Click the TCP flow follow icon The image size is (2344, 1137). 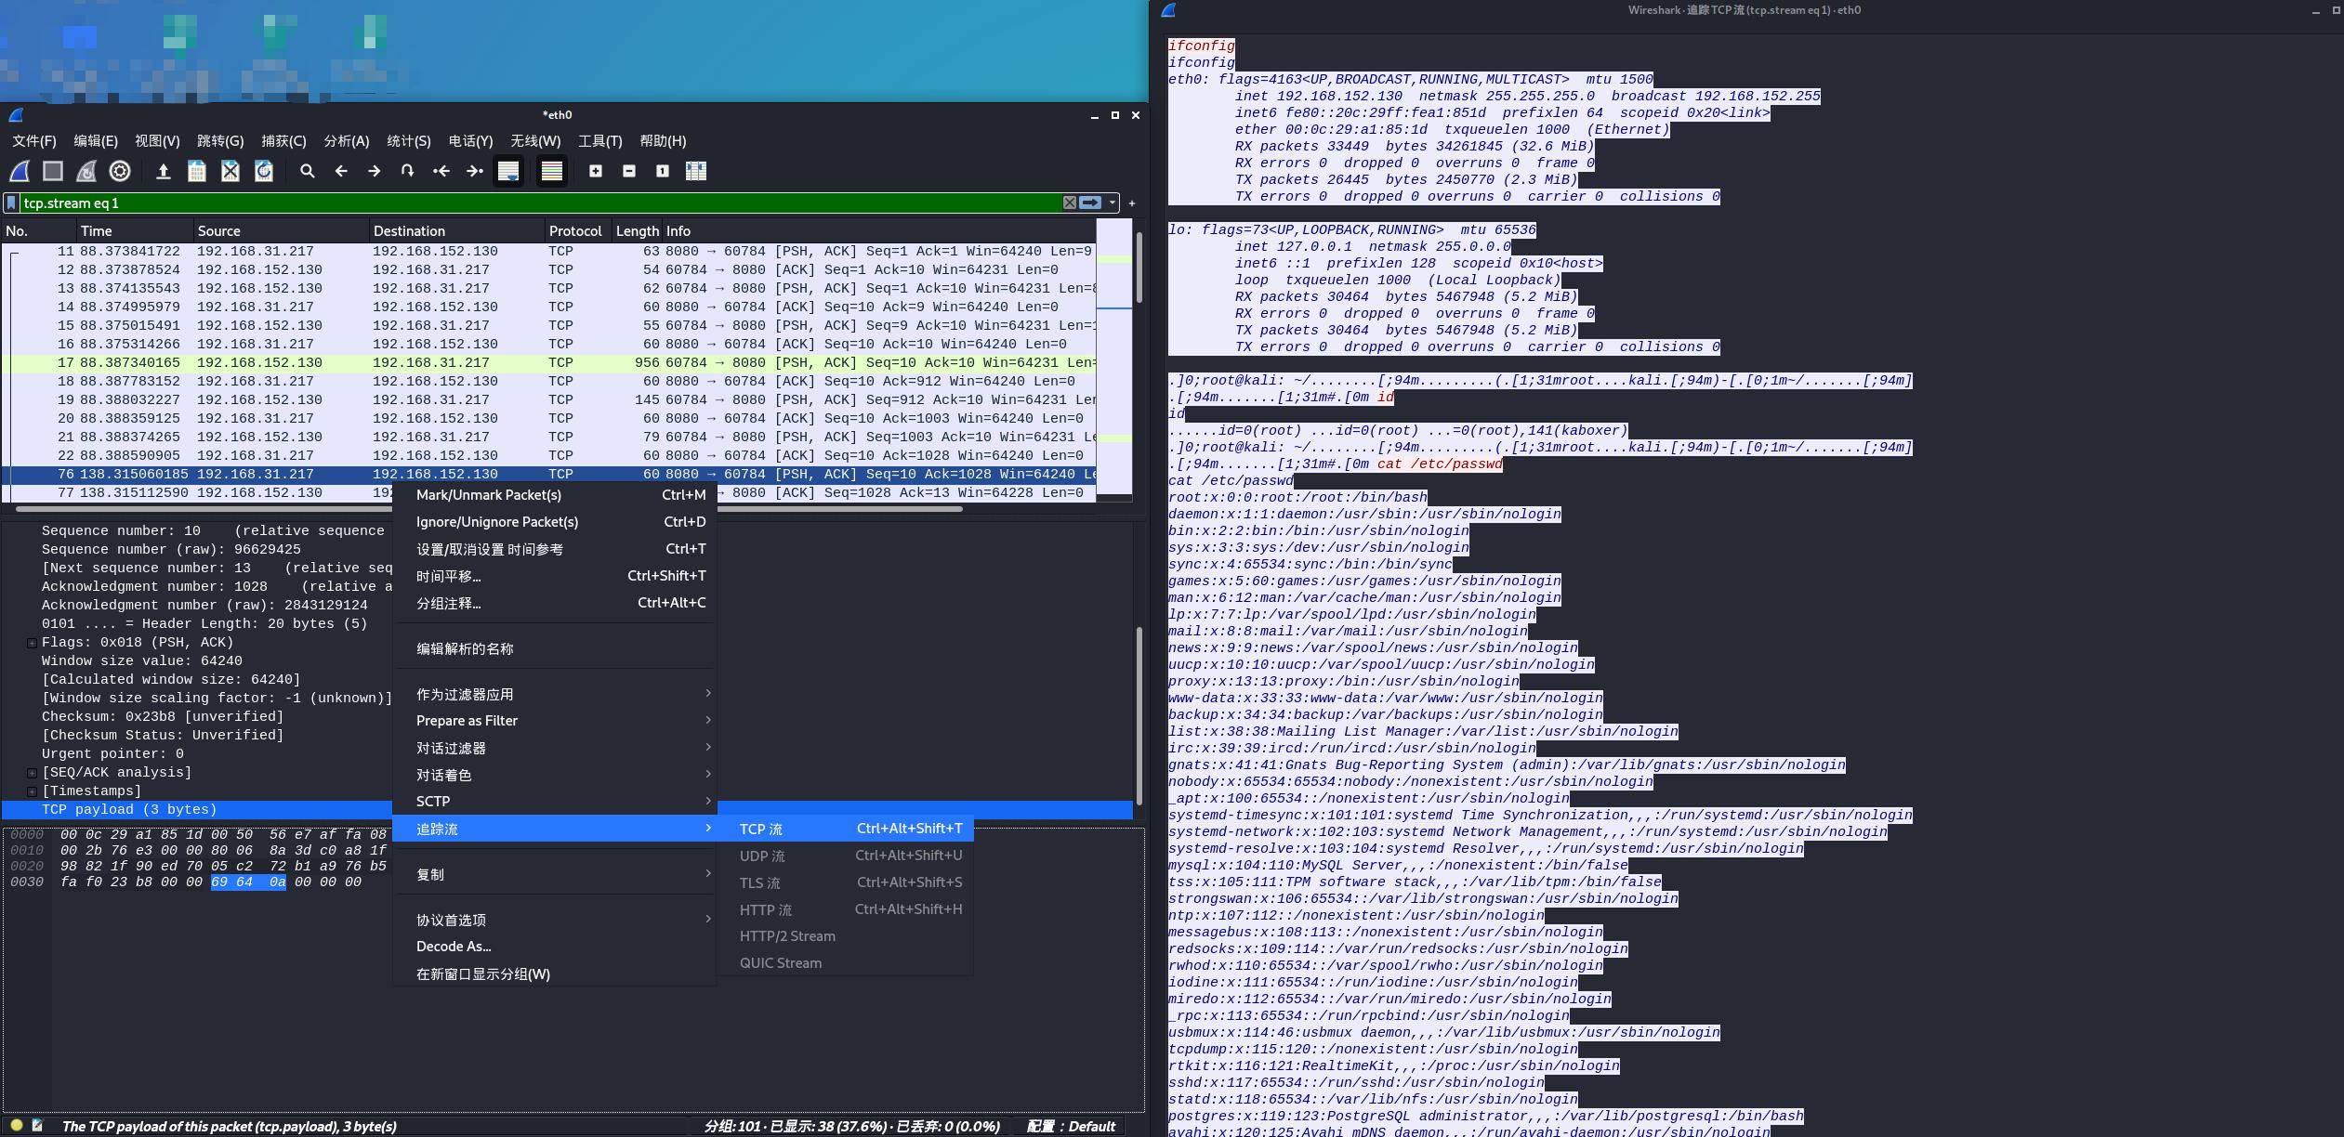click(761, 826)
